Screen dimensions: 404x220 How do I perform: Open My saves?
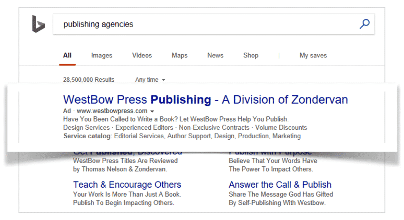point(313,55)
